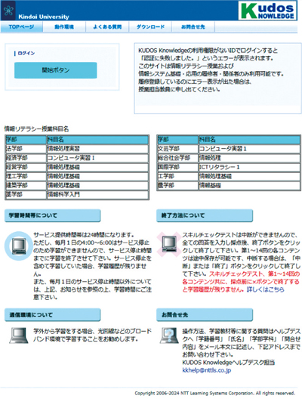Screen dimensions: 302x408
Task: Open the よくある質問 tab
Action: tap(107, 26)
